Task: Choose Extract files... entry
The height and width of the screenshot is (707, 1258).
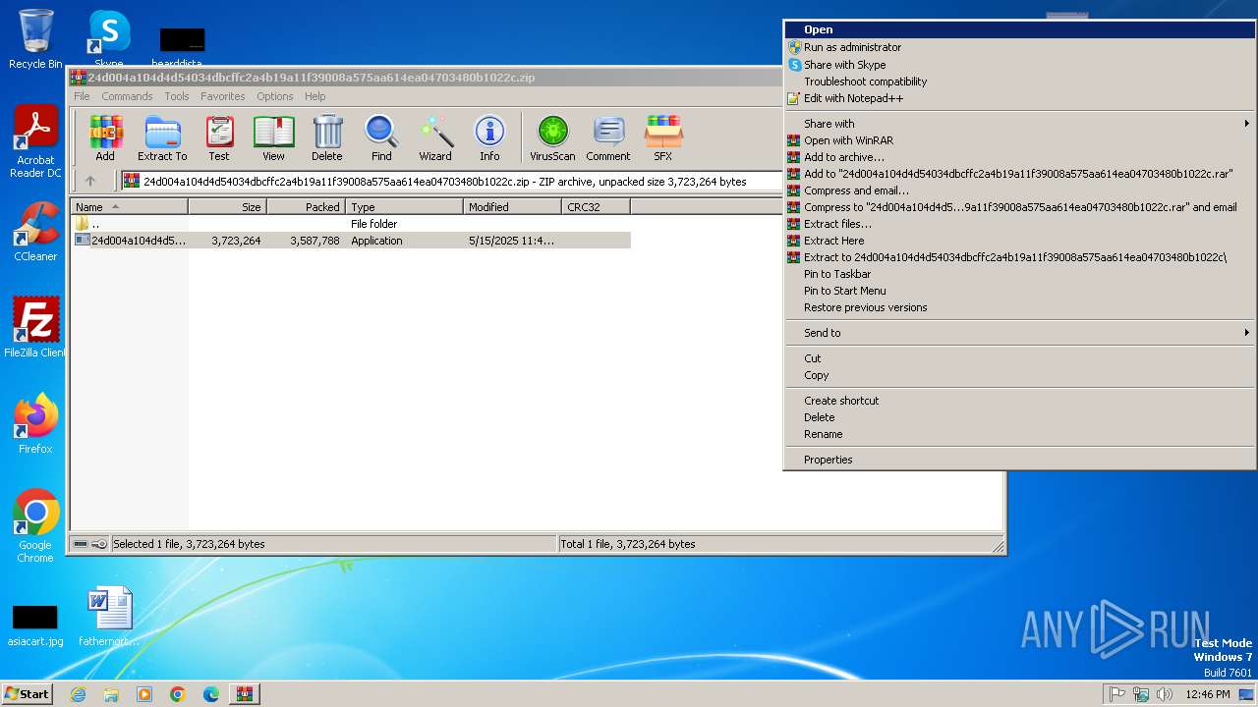Action: (1020, 224)
